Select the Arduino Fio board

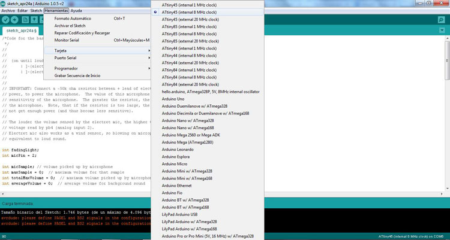pos(207,193)
